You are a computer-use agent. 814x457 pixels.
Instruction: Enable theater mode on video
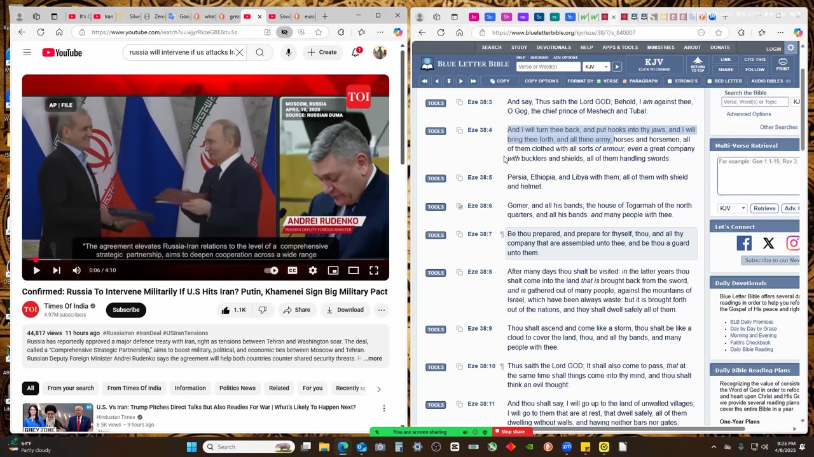(x=354, y=270)
